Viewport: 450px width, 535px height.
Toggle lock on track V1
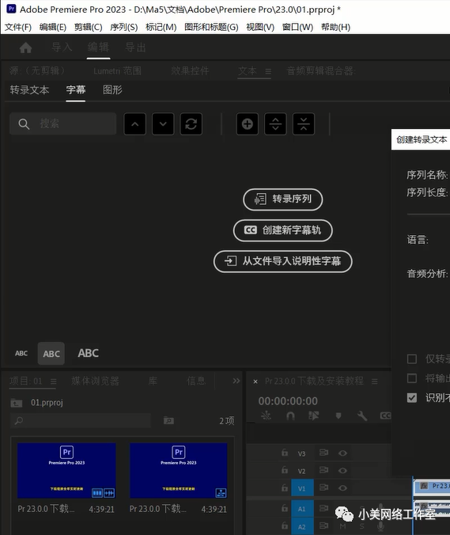point(285,488)
